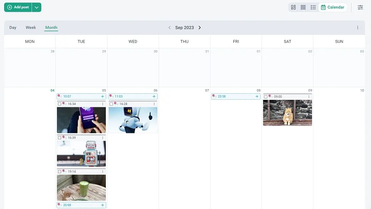This screenshot has width=371, height=209.
Task: Switch to the small grid view icon
Action: (303, 7)
